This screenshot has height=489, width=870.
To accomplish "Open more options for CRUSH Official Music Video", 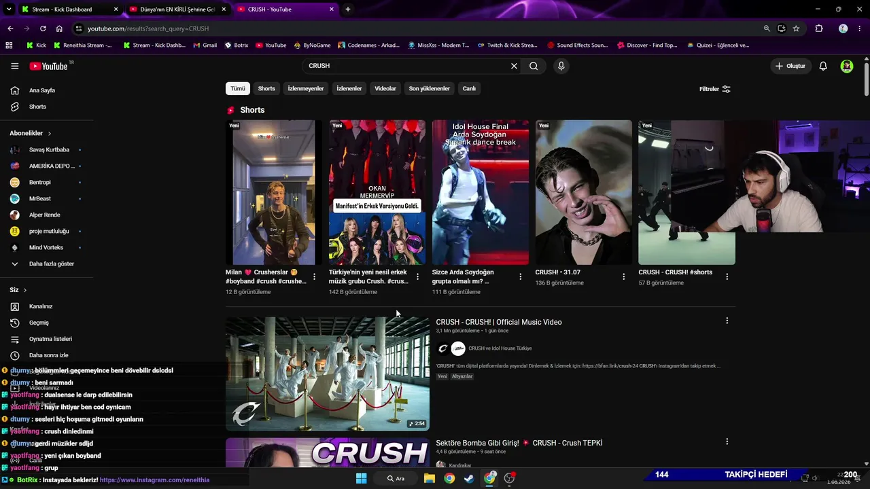I will pos(727,321).
